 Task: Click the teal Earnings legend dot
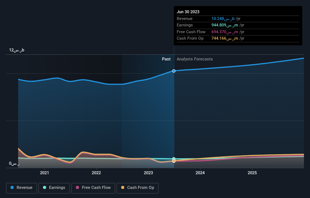[x=45, y=187]
